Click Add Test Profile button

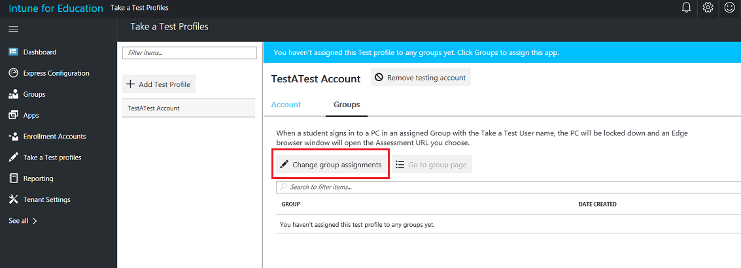click(159, 84)
